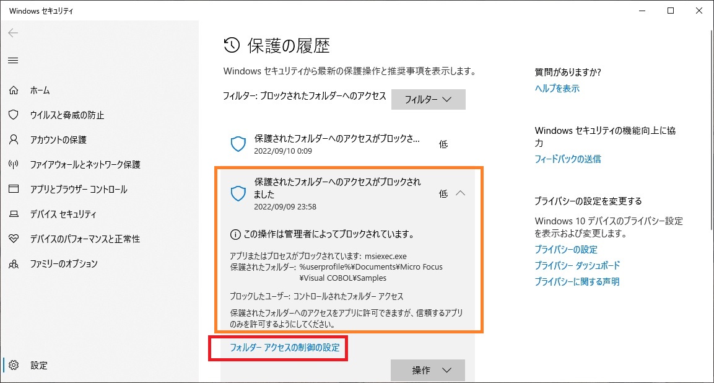Screen dimensions: 714x383
Task: Open プライバシーの設定 link
Action: [x=565, y=249]
